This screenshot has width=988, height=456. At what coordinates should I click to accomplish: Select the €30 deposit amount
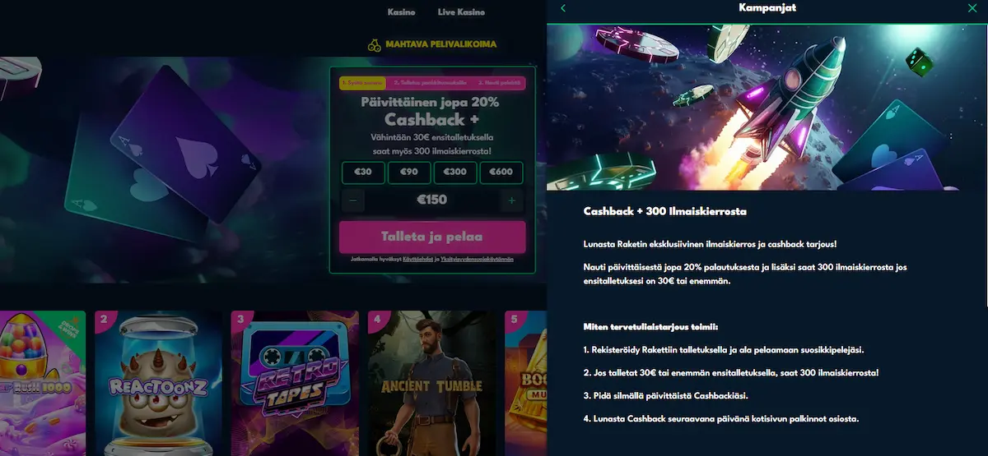(x=364, y=173)
